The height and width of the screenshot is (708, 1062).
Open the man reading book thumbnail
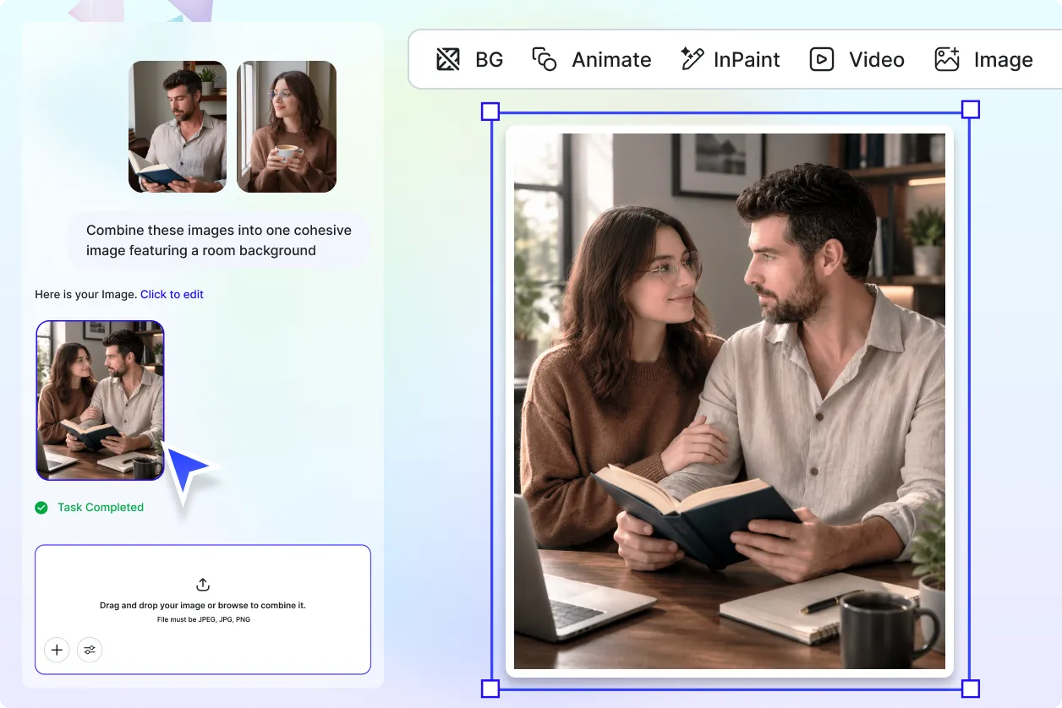click(x=178, y=127)
